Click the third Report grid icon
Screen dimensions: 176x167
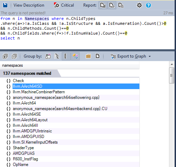[x=121, y=5]
